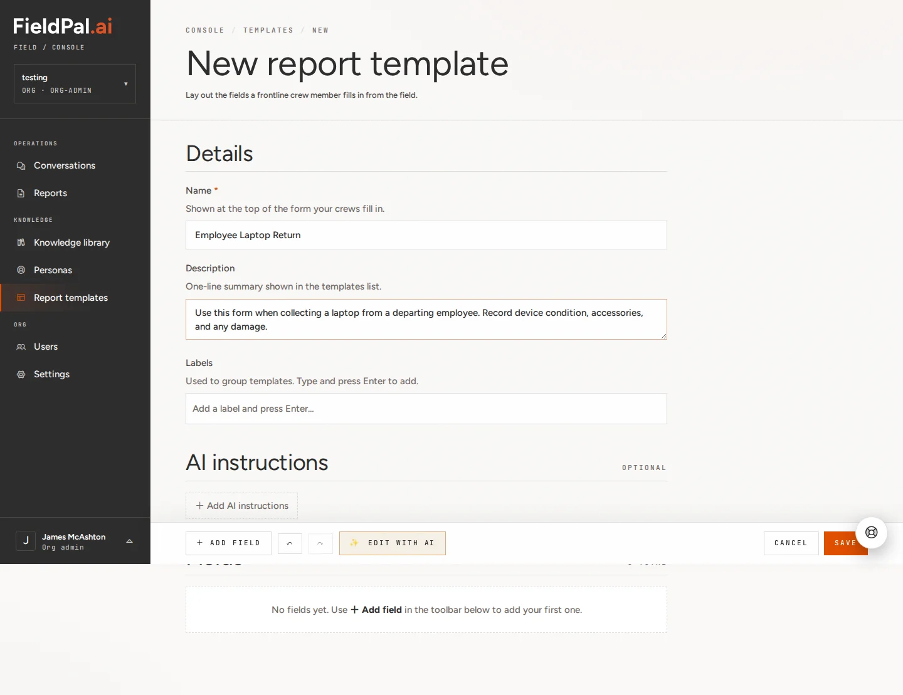Screen dimensions: 903x695
Task: Click the Personas icon in sidebar
Action: point(21,270)
